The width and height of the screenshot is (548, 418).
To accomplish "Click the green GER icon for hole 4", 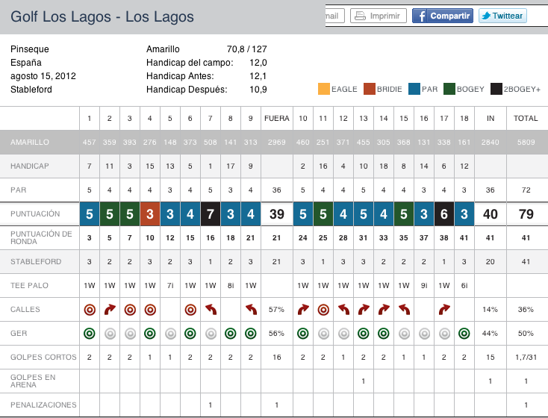I will 150,334.
